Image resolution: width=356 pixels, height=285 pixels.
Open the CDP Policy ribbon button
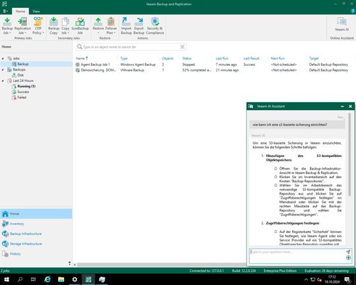[x=38, y=26]
